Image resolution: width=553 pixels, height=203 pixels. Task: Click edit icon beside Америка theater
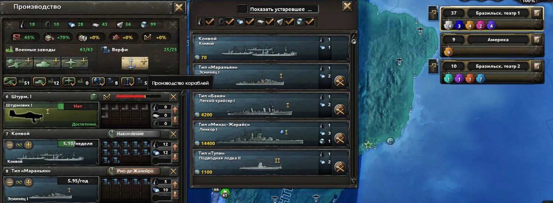537,39
